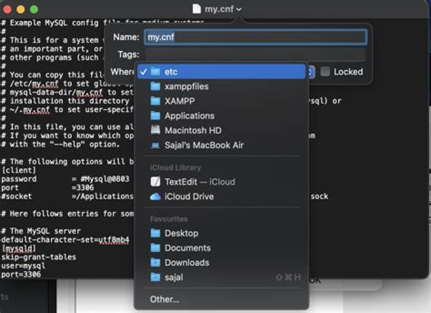Screen dimensions: 431x313
Task: Select Sajal's MacBook Air entry
Action: coord(221,145)
